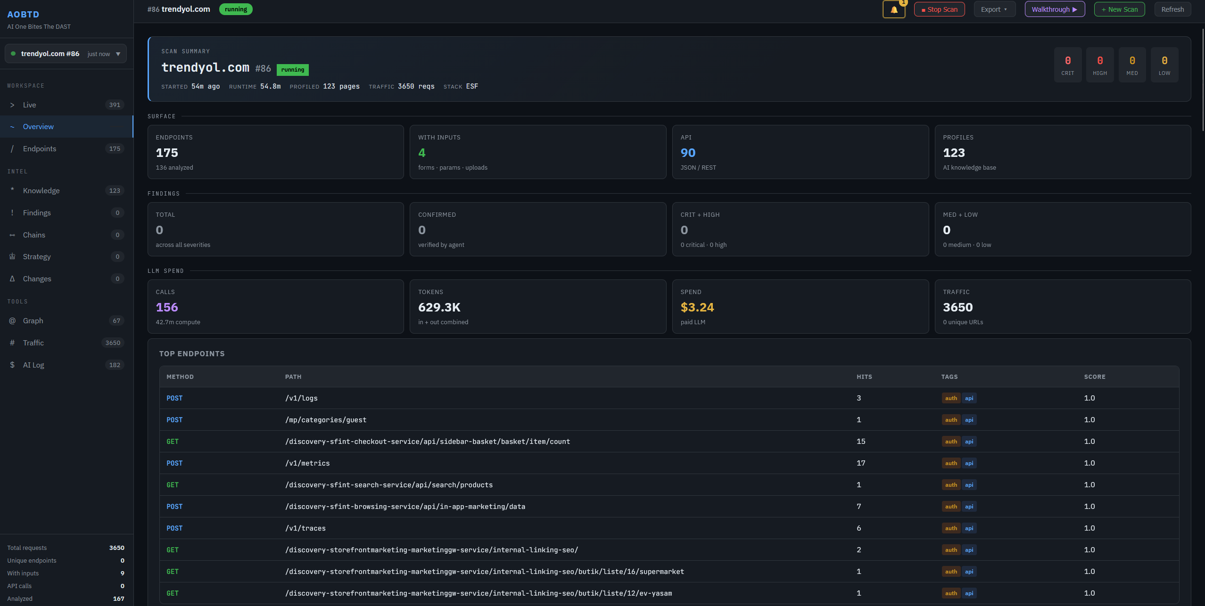1205x606 pixels.
Task: Click the Calls 156 card
Action: [276, 306]
